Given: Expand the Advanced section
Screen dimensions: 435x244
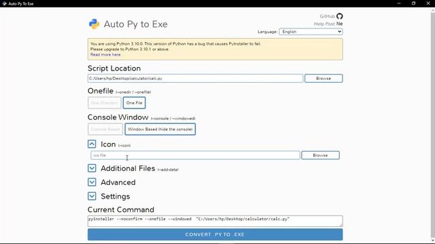Looking at the screenshot, I should (92, 182).
